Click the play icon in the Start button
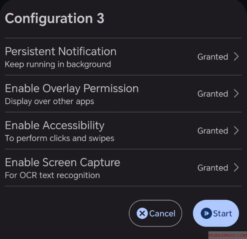The height and width of the screenshot is (239, 247). (206, 213)
